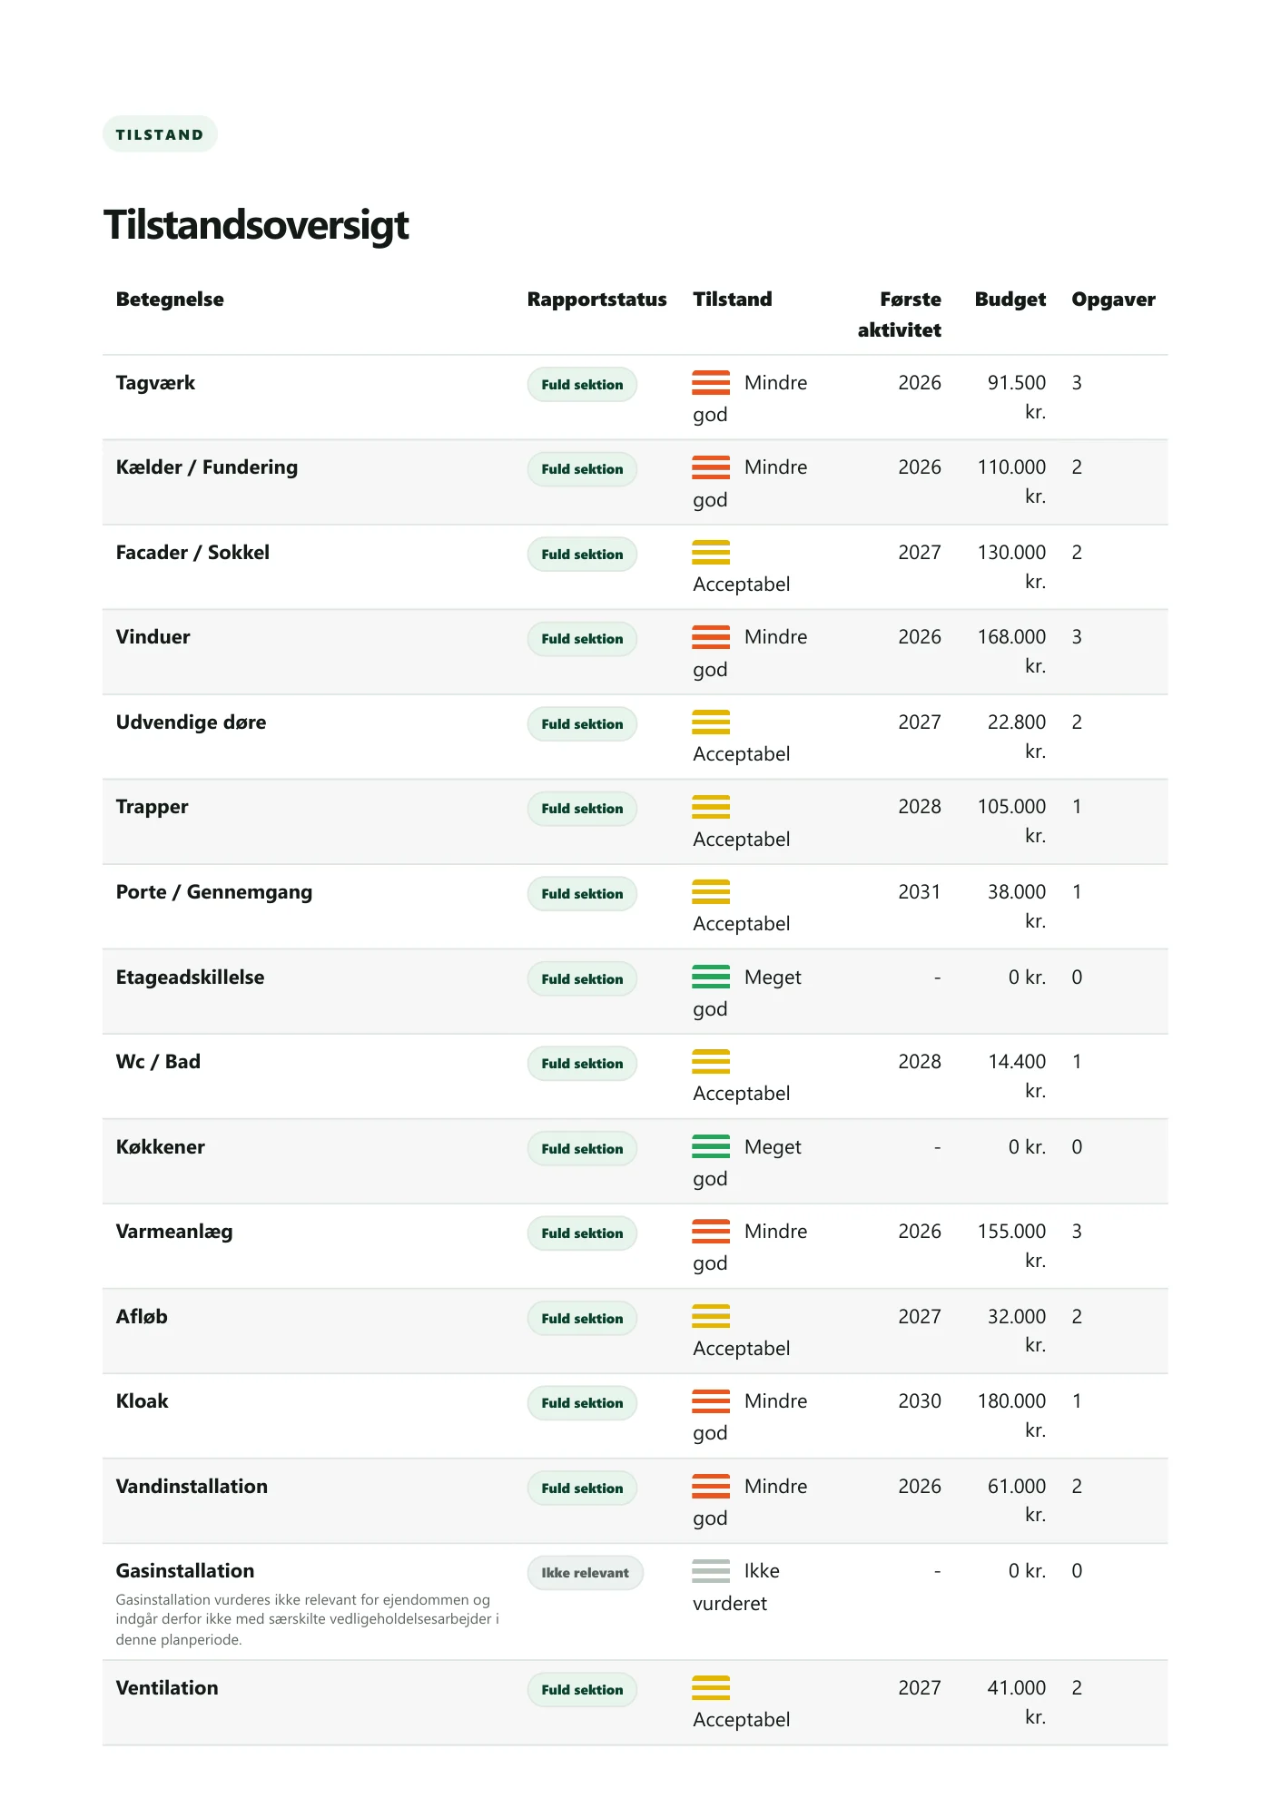Click the Porte / Gennemgang first activity year 2031
This screenshot has width=1271, height=1798.
920,891
